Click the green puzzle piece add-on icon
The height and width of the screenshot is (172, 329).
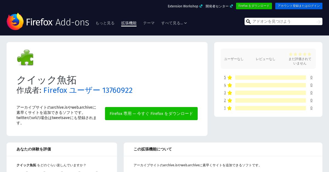point(25,58)
